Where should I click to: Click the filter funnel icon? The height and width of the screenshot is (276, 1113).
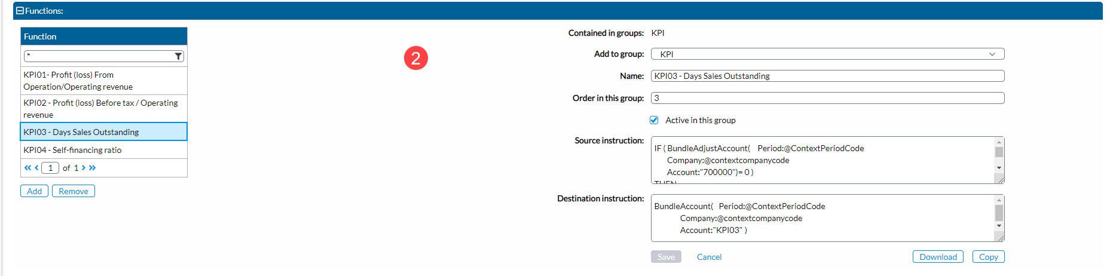tap(178, 56)
